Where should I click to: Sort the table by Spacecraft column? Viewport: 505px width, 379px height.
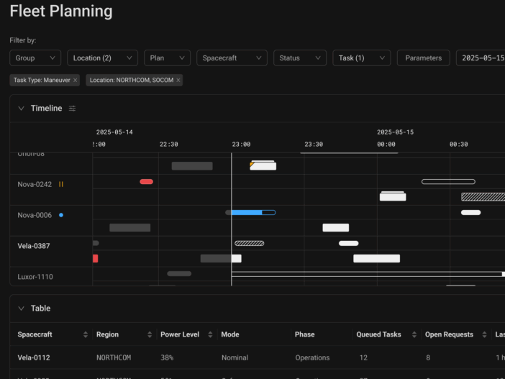86,334
